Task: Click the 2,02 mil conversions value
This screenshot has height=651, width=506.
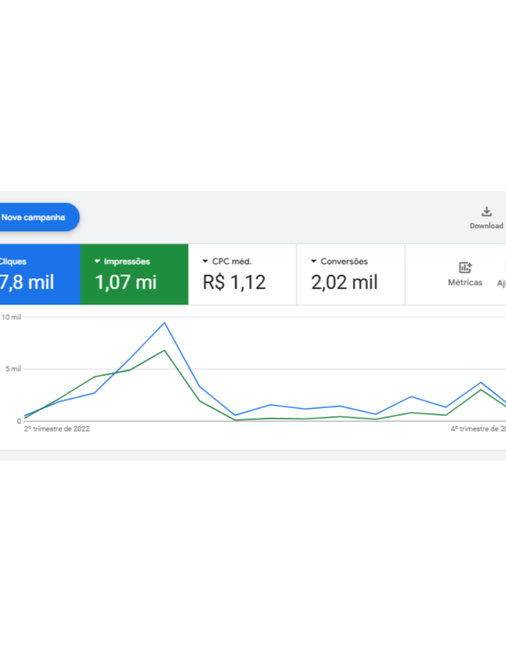Action: [x=344, y=282]
